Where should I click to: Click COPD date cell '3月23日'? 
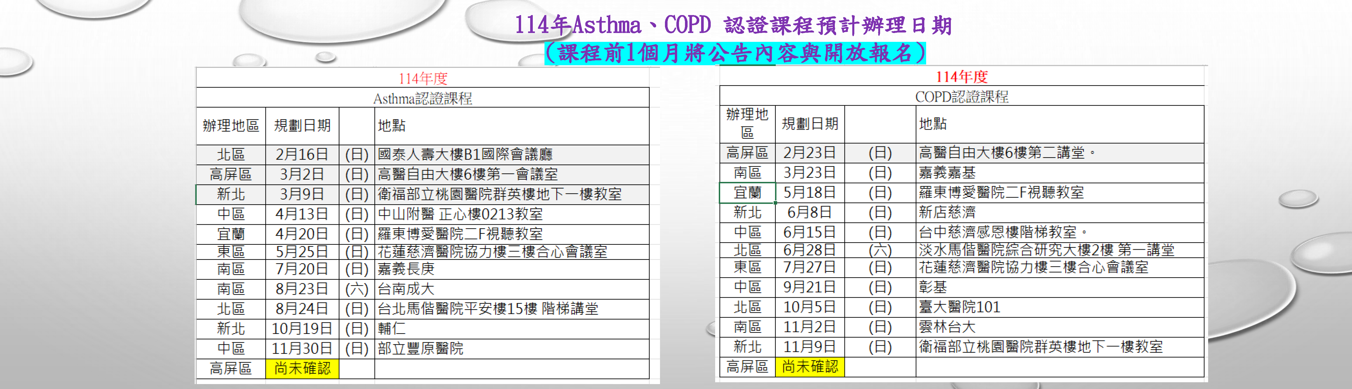click(810, 173)
